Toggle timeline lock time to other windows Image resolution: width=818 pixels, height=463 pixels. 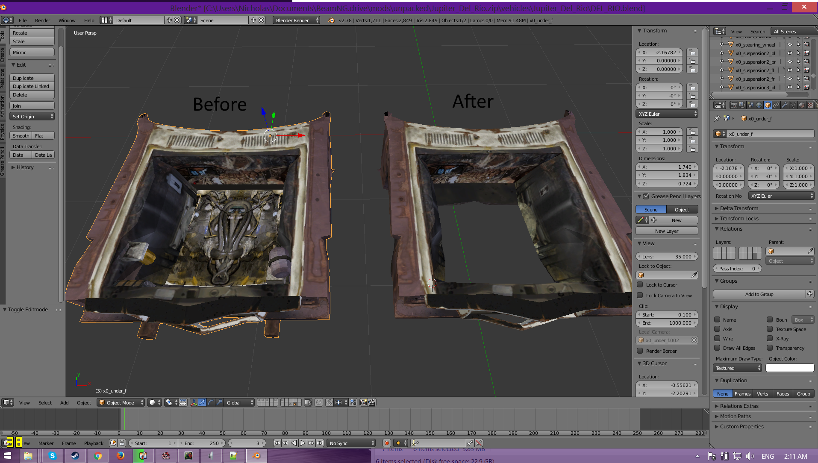click(x=122, y=443)
